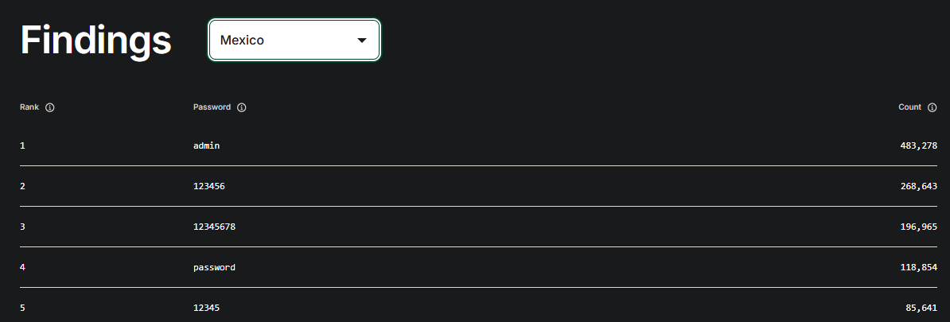
Task: Click the count 85,641
Action: tap(921, 308)
